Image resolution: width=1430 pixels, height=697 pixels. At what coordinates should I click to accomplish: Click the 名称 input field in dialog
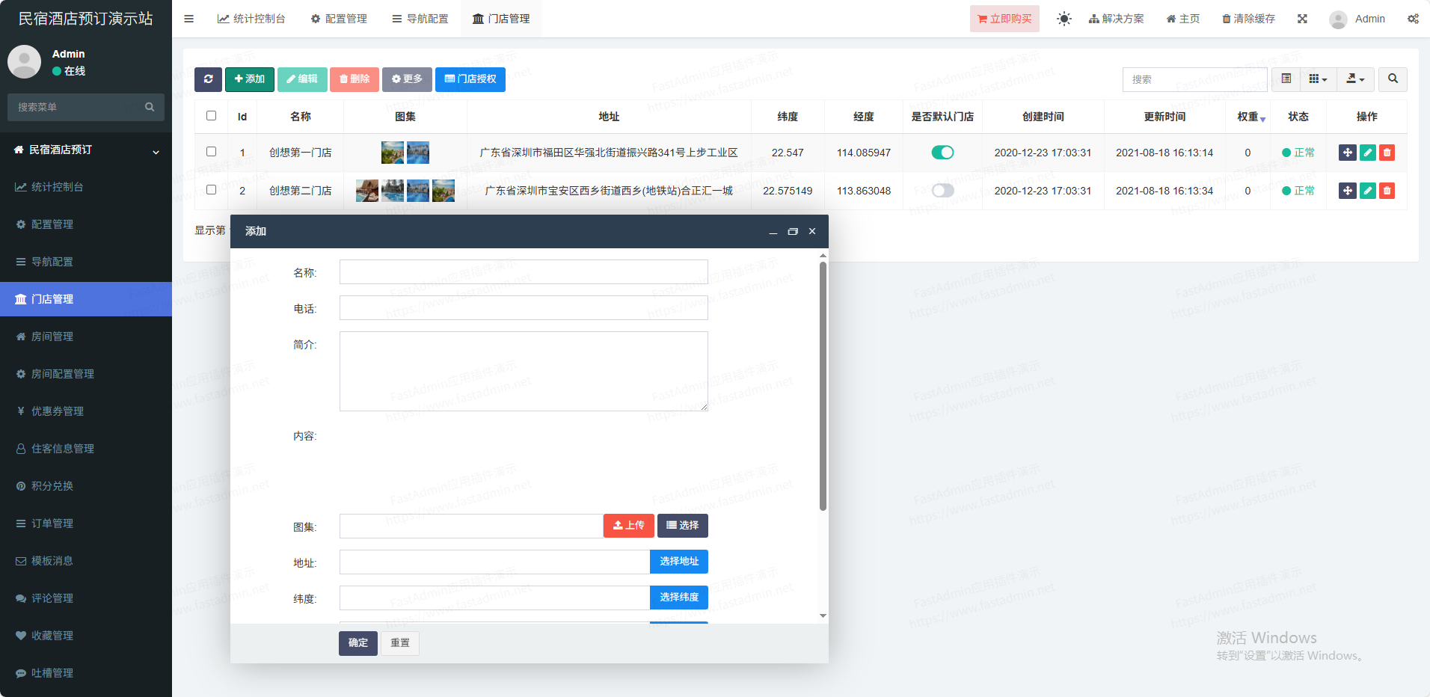click(x=524, y=272)
